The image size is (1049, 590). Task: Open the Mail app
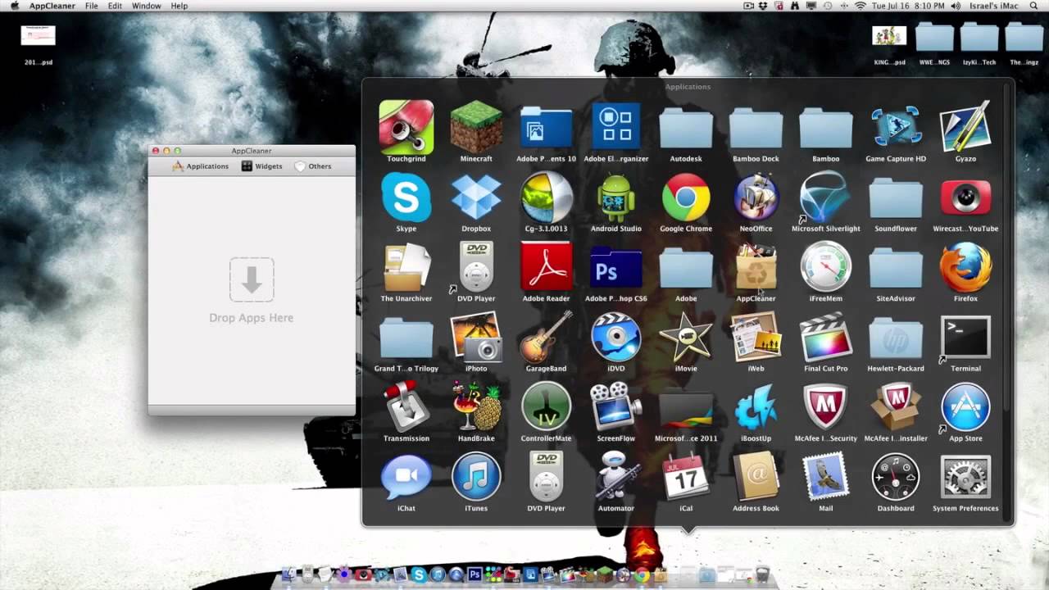[825, 477]
